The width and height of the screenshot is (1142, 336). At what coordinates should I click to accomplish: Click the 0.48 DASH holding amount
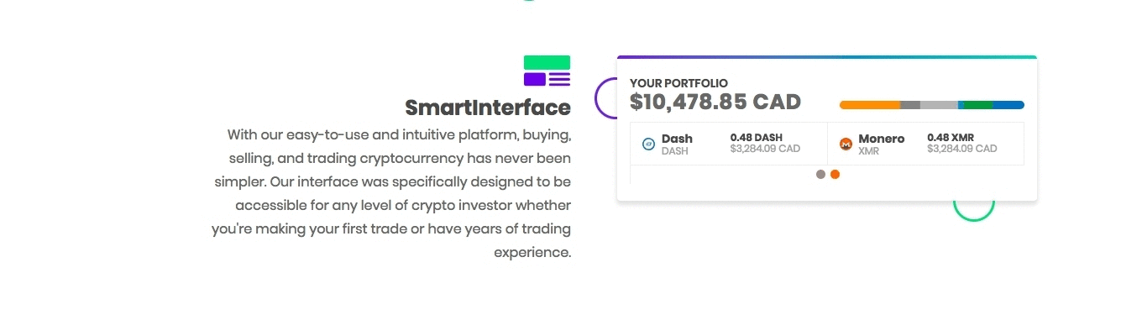(x=756, y=138)
